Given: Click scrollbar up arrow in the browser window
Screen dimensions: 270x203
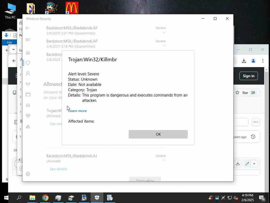Looking at the screenshot, I should [x=266, y=70].
